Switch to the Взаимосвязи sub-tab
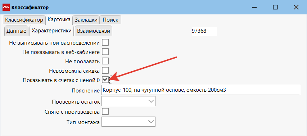307x136 pixels. [x=93, y=31]
